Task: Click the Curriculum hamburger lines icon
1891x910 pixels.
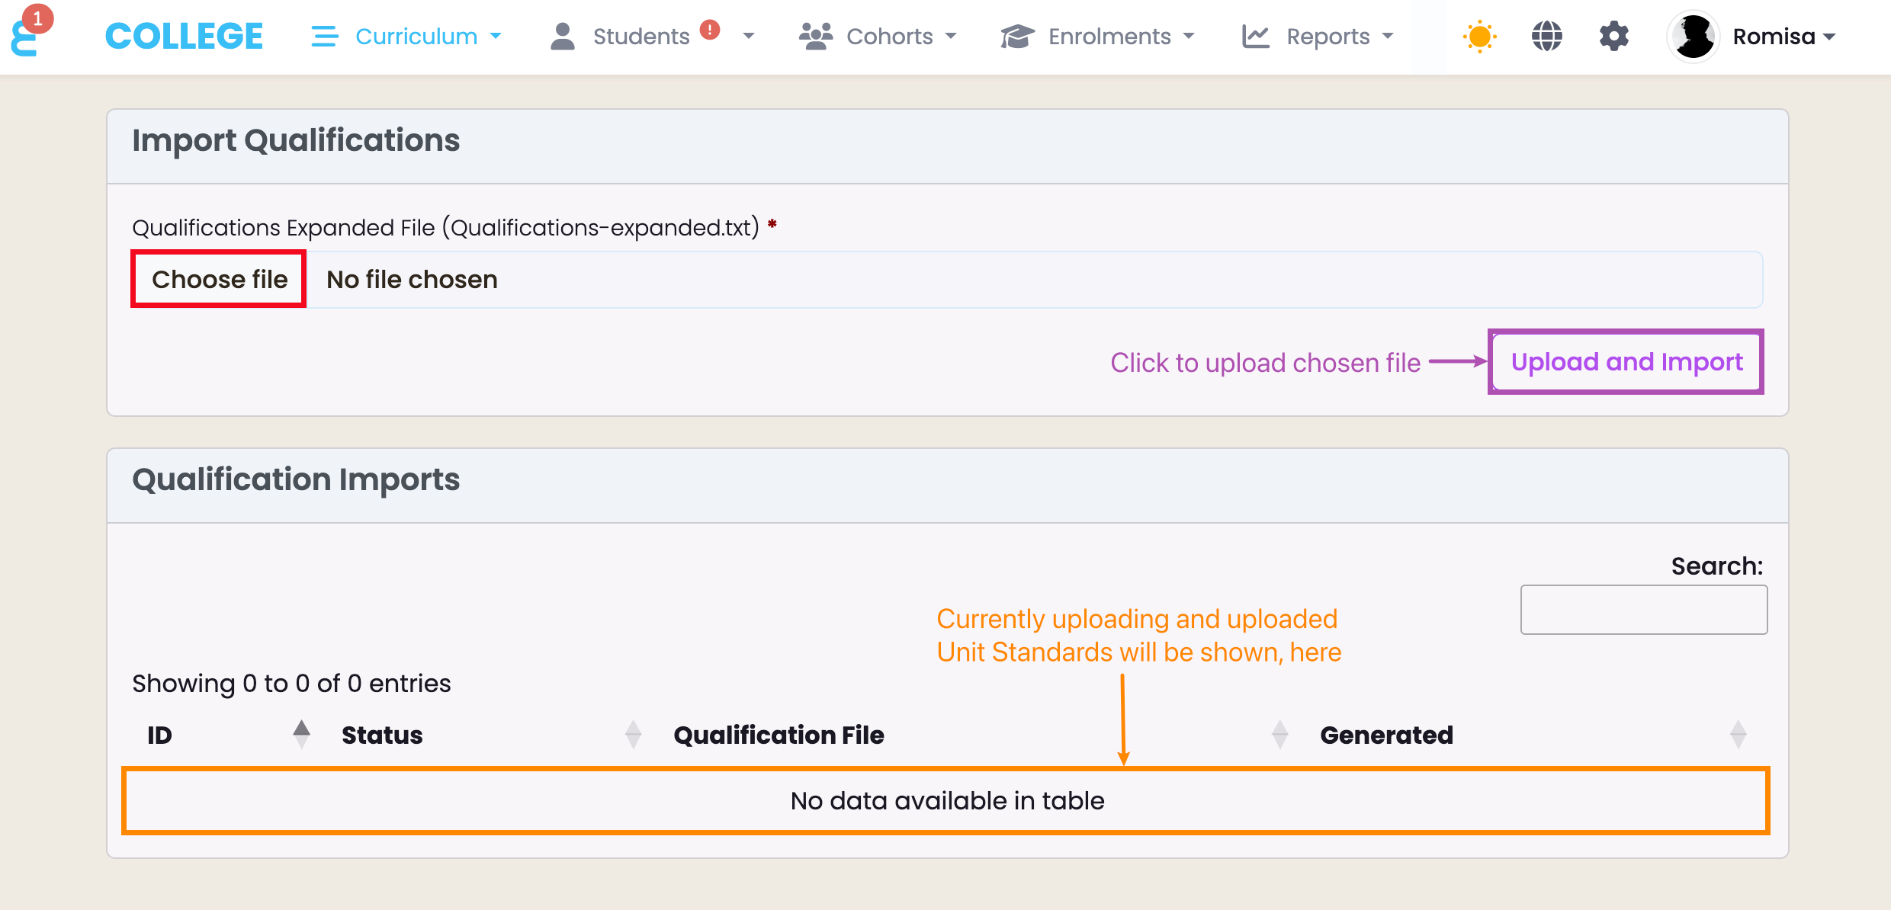Action: [x=324, y=37]
